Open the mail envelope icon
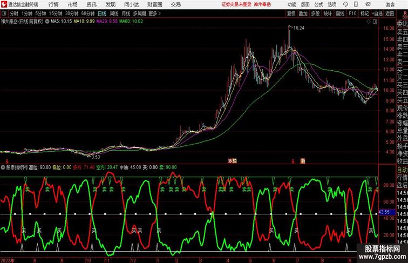 (x=368, y=4)
